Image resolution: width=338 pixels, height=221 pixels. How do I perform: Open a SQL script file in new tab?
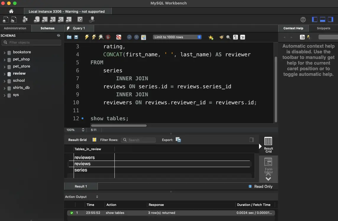pos(14,20)
